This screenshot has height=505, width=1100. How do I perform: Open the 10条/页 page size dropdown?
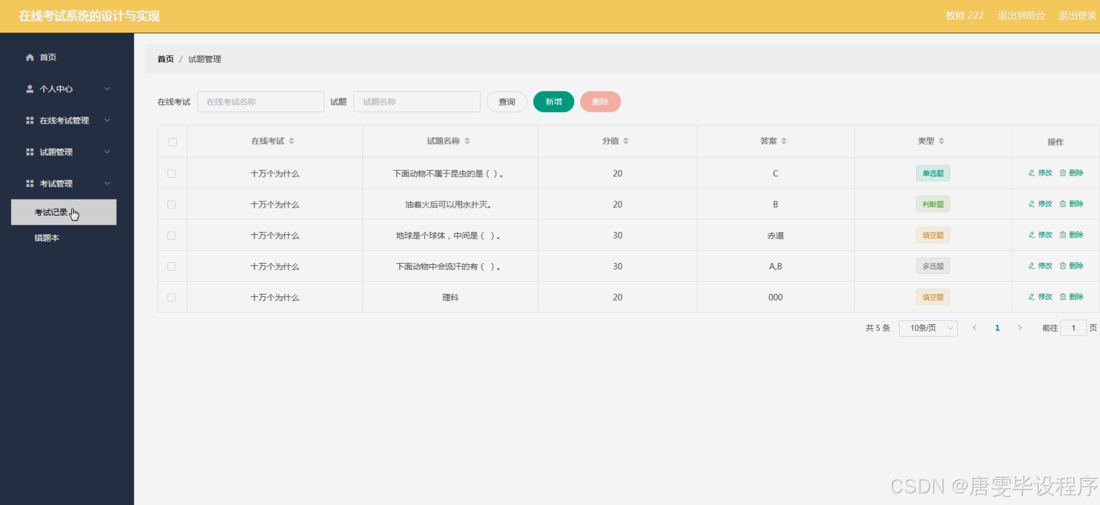point(928,328)
